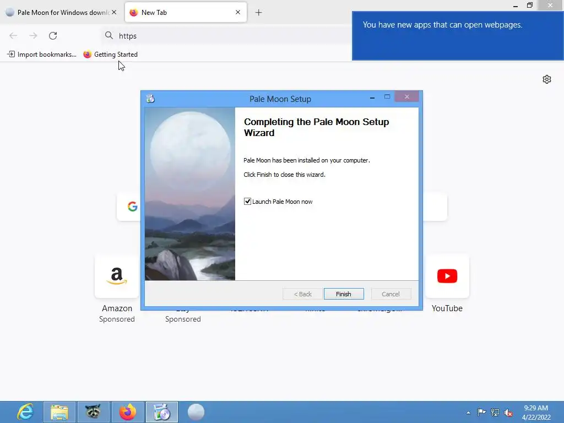Open the YouTube shortcut tile
Screen dimensions: 564x423
[447, 276]
